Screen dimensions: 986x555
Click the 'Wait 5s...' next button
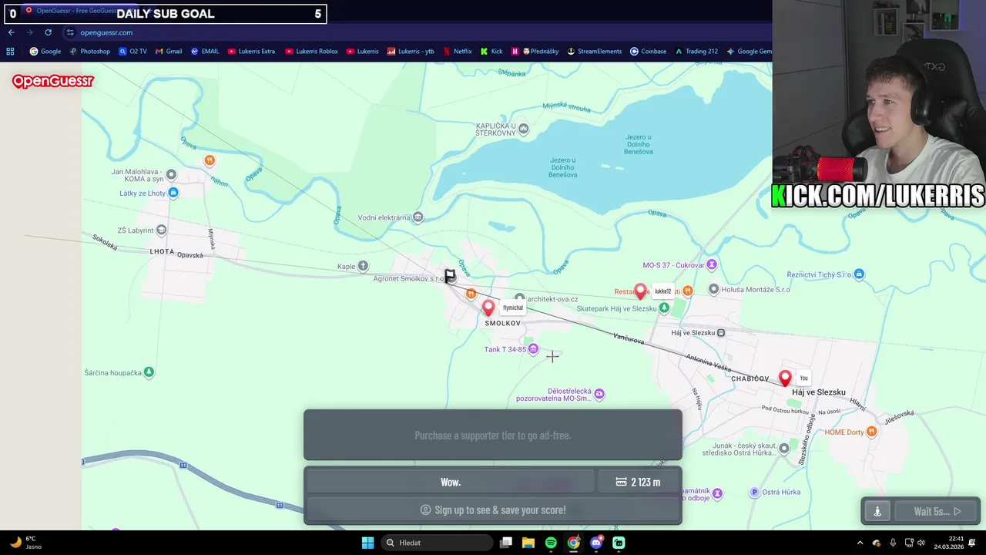point(937,511)
